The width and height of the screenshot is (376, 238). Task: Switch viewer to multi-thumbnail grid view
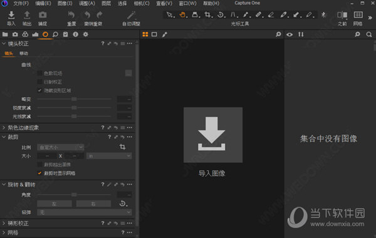click(145, 34)
